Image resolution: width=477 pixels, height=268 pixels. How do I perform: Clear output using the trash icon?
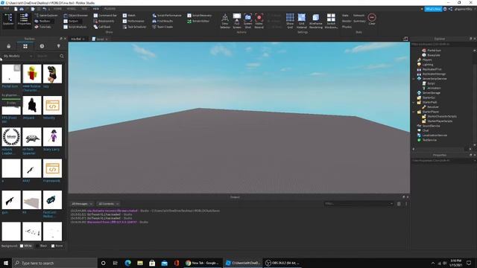click(x=399, y=203)
